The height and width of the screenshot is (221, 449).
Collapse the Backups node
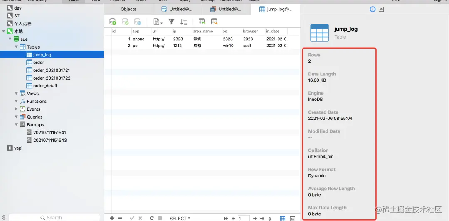tap(16, 124)
